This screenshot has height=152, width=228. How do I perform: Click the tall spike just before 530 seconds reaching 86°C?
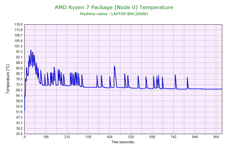[x=115, y=66]
